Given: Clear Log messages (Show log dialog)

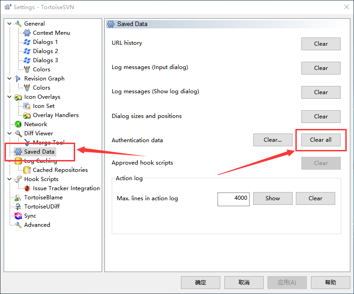Looking at the screenshot, I should tap(321, 92).
